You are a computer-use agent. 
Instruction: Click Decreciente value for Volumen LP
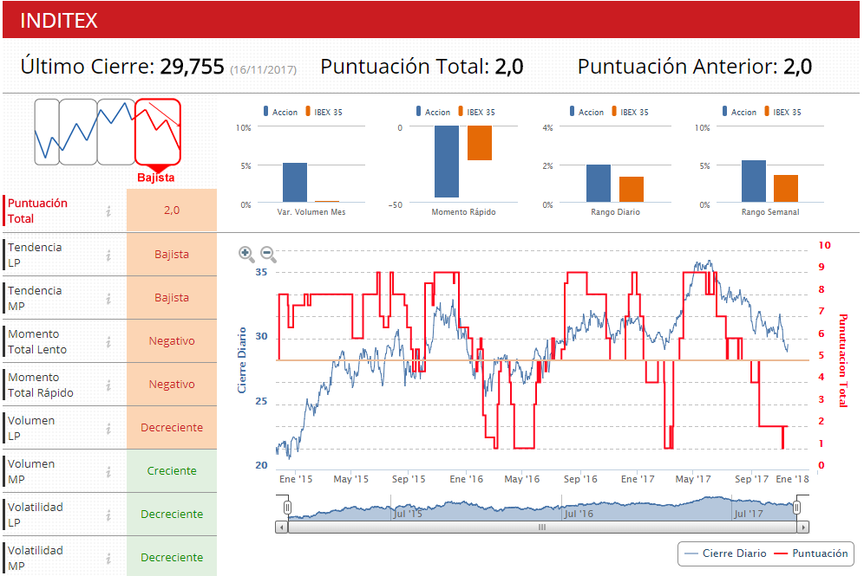click(172, 428)
